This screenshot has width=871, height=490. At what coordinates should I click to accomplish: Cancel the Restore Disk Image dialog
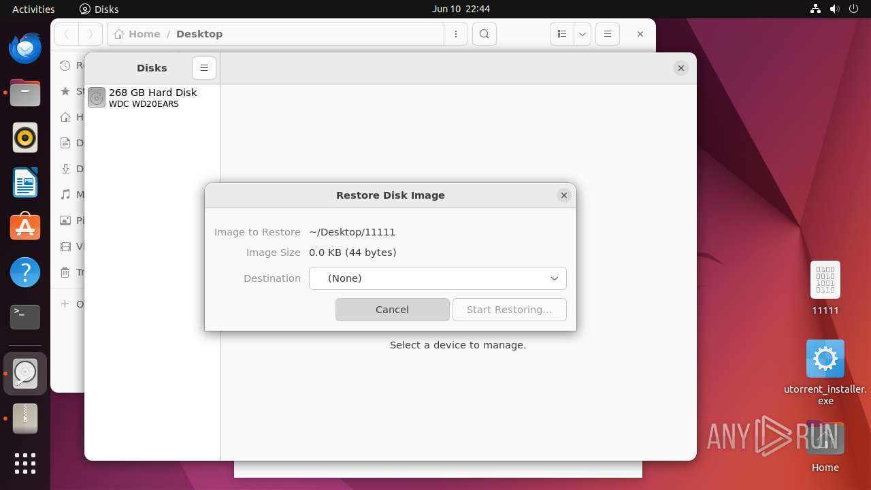coord(392,310)
